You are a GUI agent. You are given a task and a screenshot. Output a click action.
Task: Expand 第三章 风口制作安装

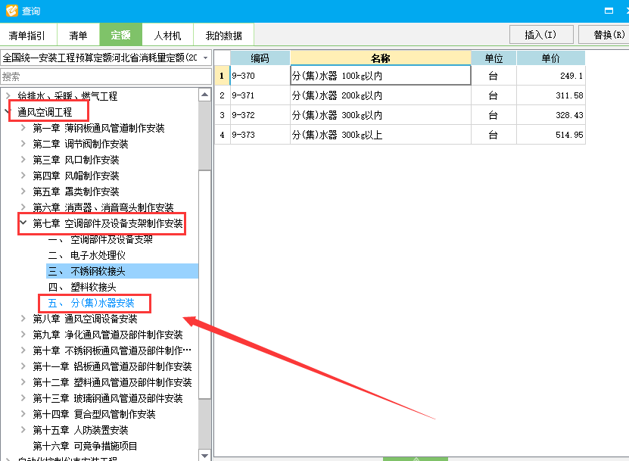23,159
